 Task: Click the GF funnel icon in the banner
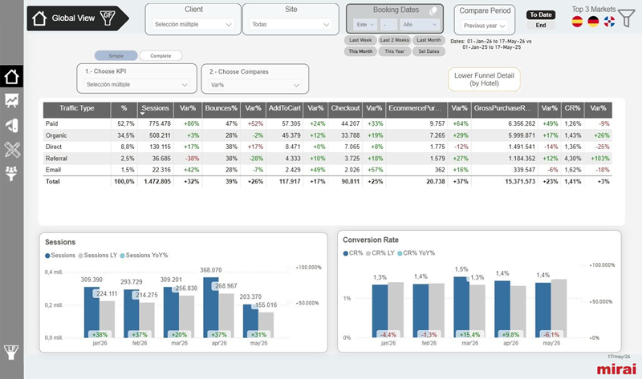pos(108,18)
